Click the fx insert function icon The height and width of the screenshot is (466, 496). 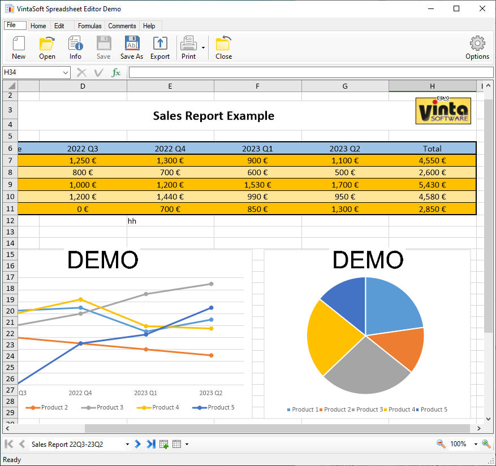click(x=116, y=72)
